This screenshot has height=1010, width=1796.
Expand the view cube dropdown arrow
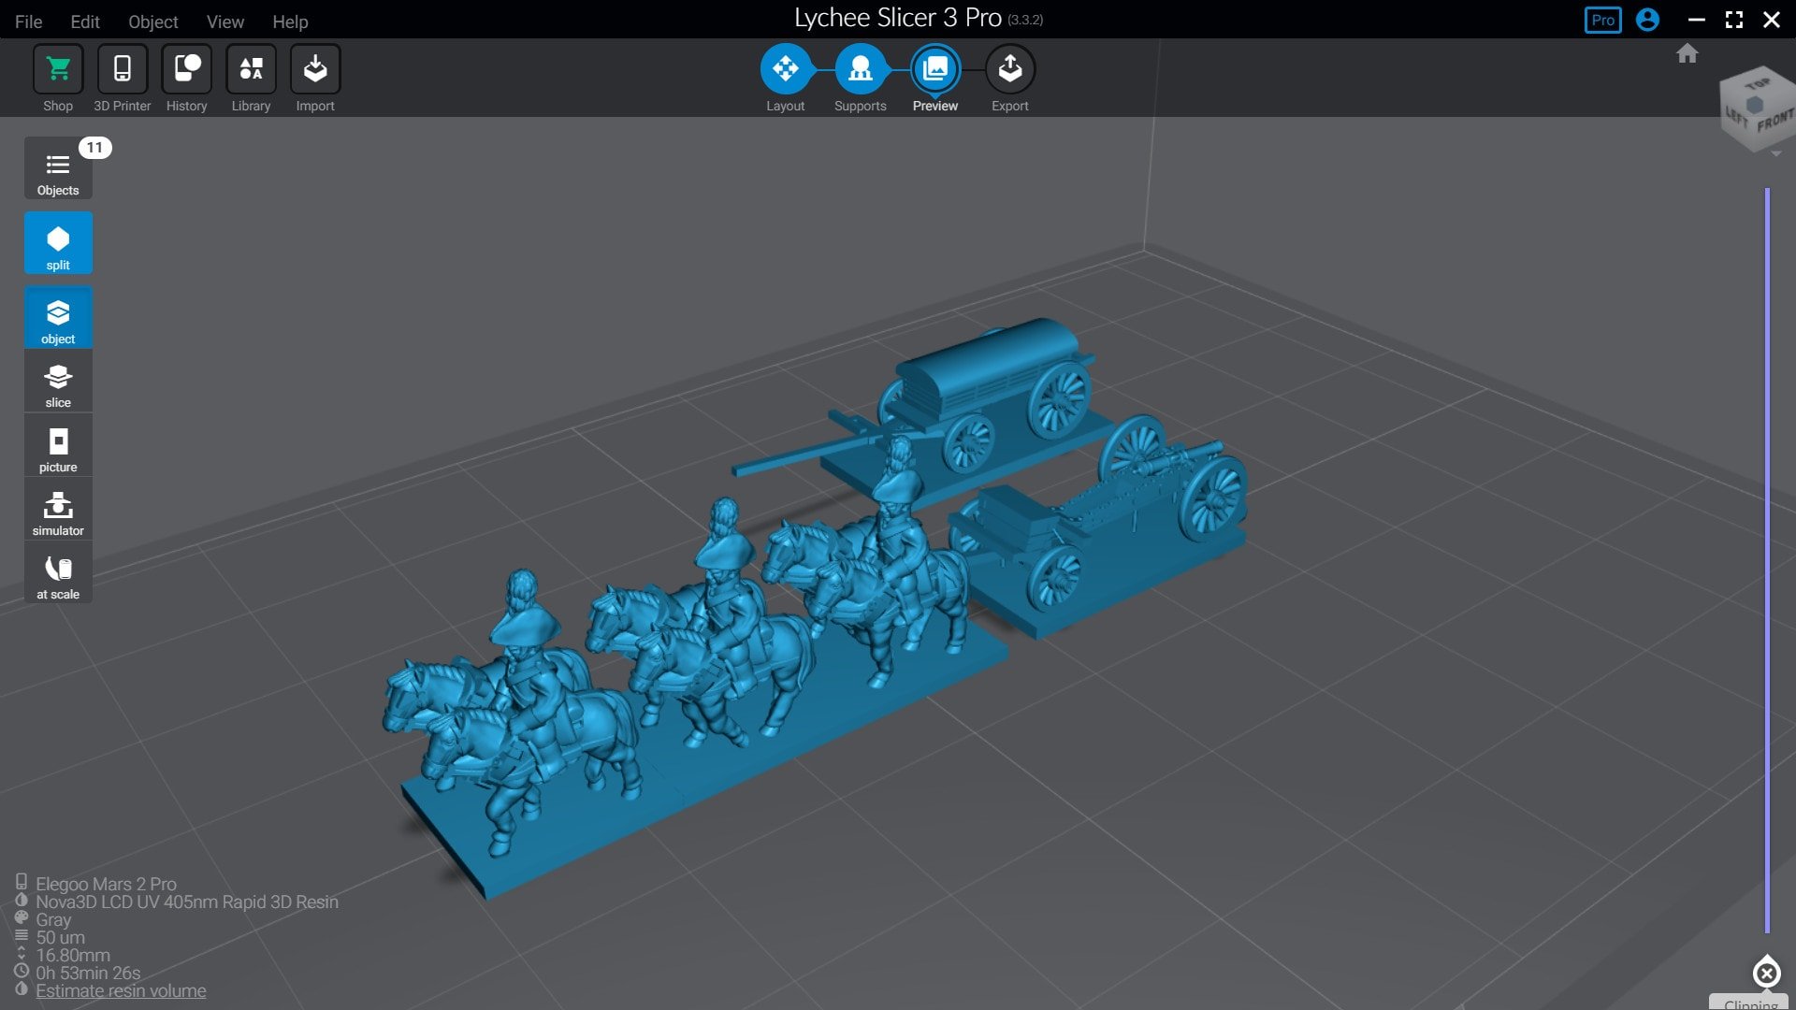click(1775, 154)
